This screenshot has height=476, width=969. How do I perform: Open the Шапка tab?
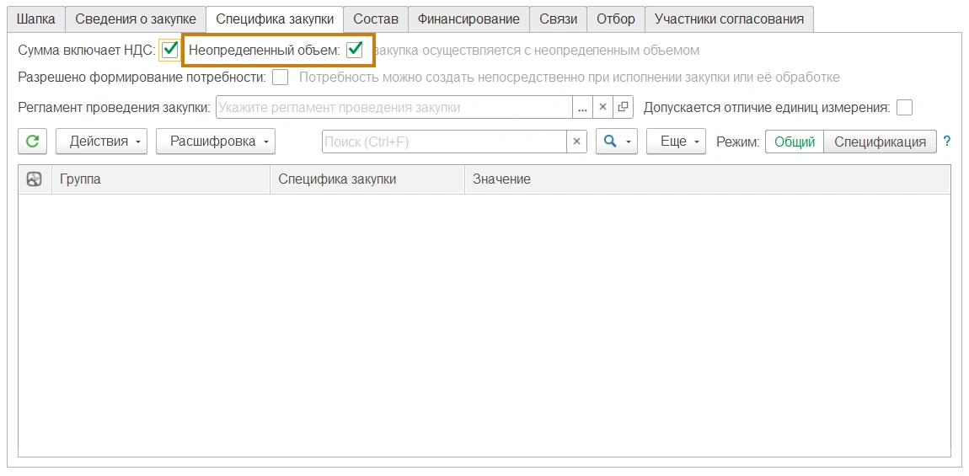(x=36, y=19)
